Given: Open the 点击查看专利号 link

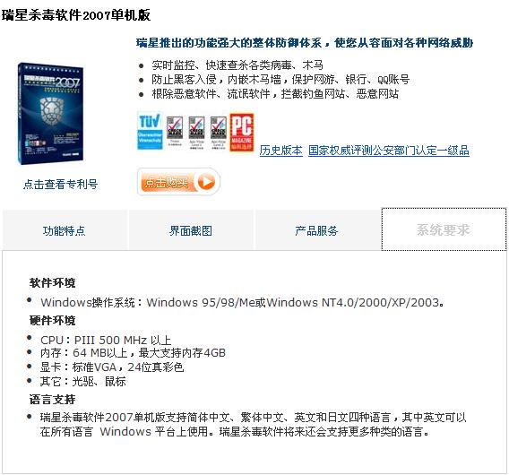Looking at the screenshot, I should (x=60, y=184).
